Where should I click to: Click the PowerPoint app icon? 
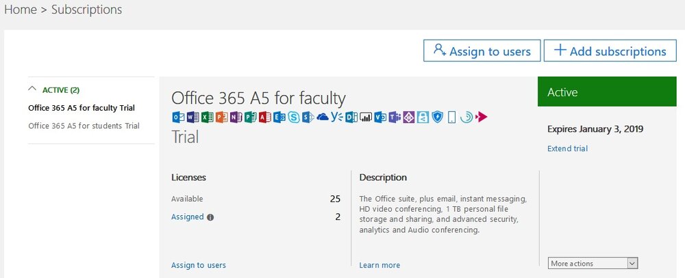pyautogui.click(x=222, y=117)
